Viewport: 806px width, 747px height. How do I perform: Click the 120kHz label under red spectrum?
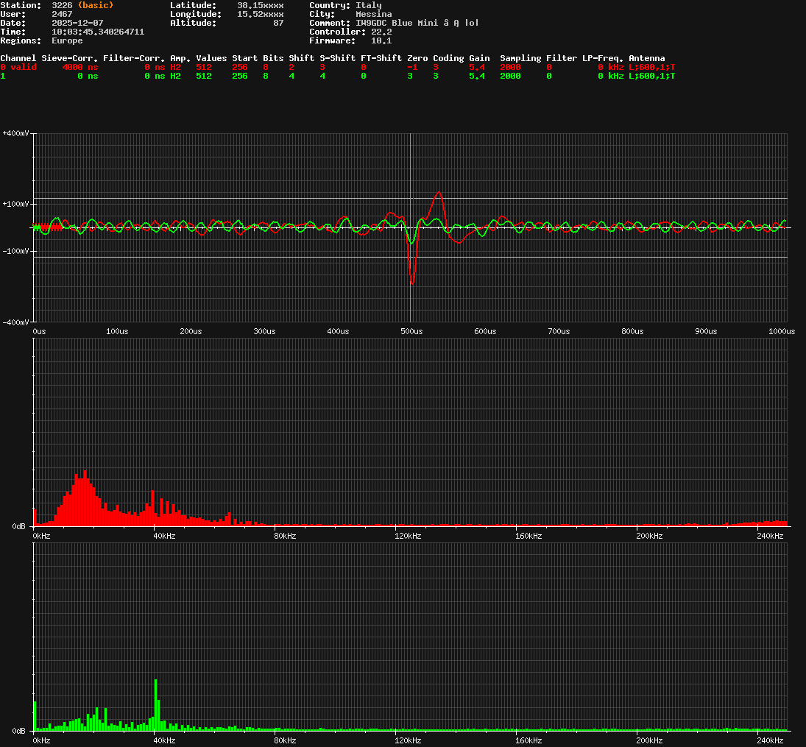pyautogui.click(x=407, y=537)
